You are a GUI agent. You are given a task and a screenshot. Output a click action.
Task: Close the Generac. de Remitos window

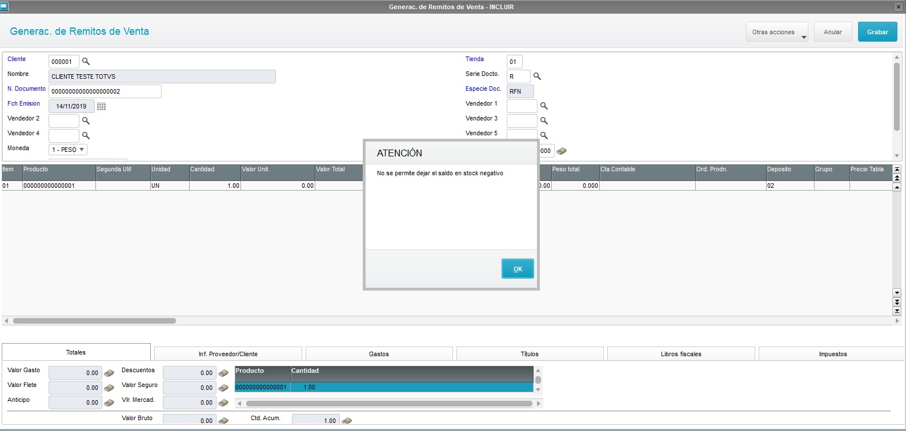click(x=898, y=7)
